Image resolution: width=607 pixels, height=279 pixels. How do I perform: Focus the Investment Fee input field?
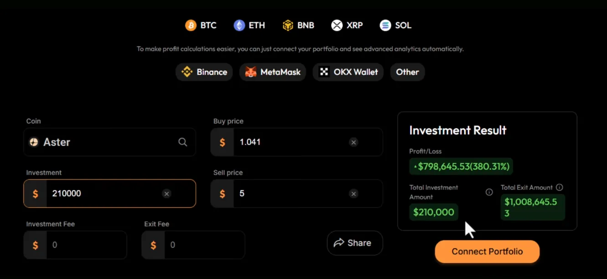[x=86, y=245]
